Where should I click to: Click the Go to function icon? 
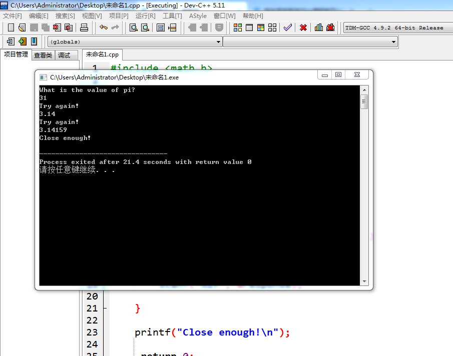pos(160,27)
